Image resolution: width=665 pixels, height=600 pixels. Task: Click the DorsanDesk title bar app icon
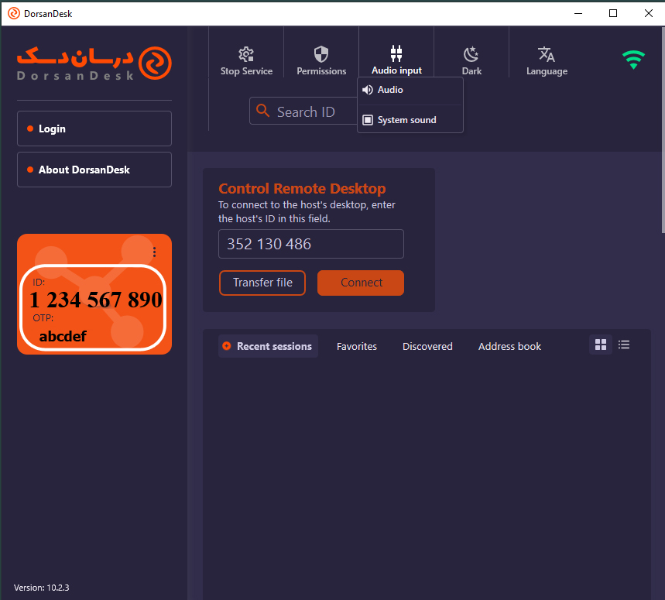[x=14, y=14]
